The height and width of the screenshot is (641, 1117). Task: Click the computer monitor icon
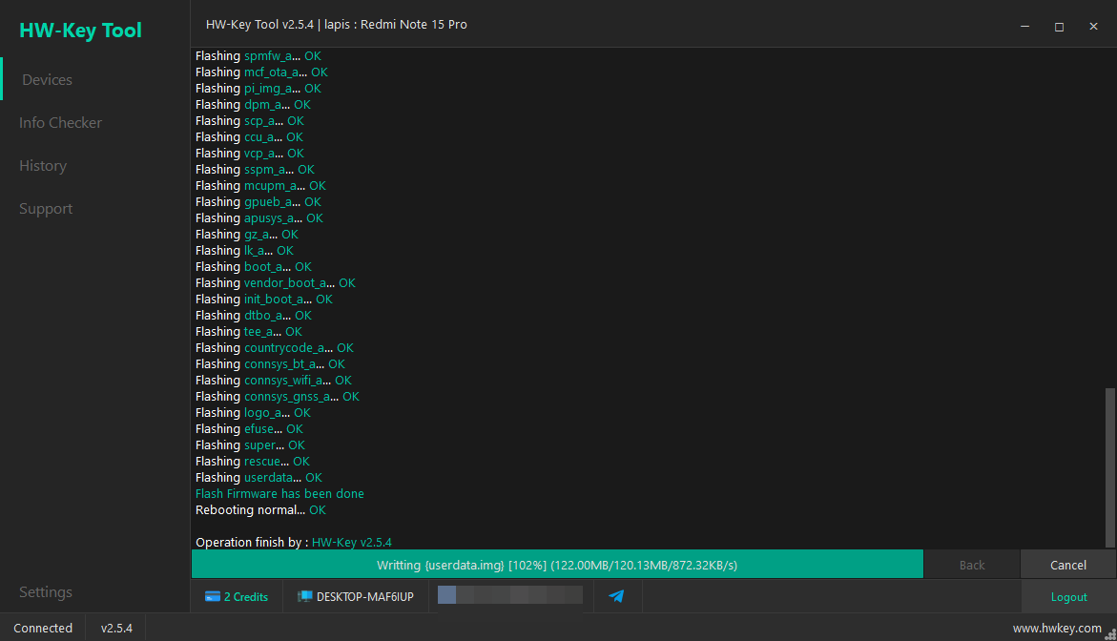pyautogui.click(x=305, y=597)
